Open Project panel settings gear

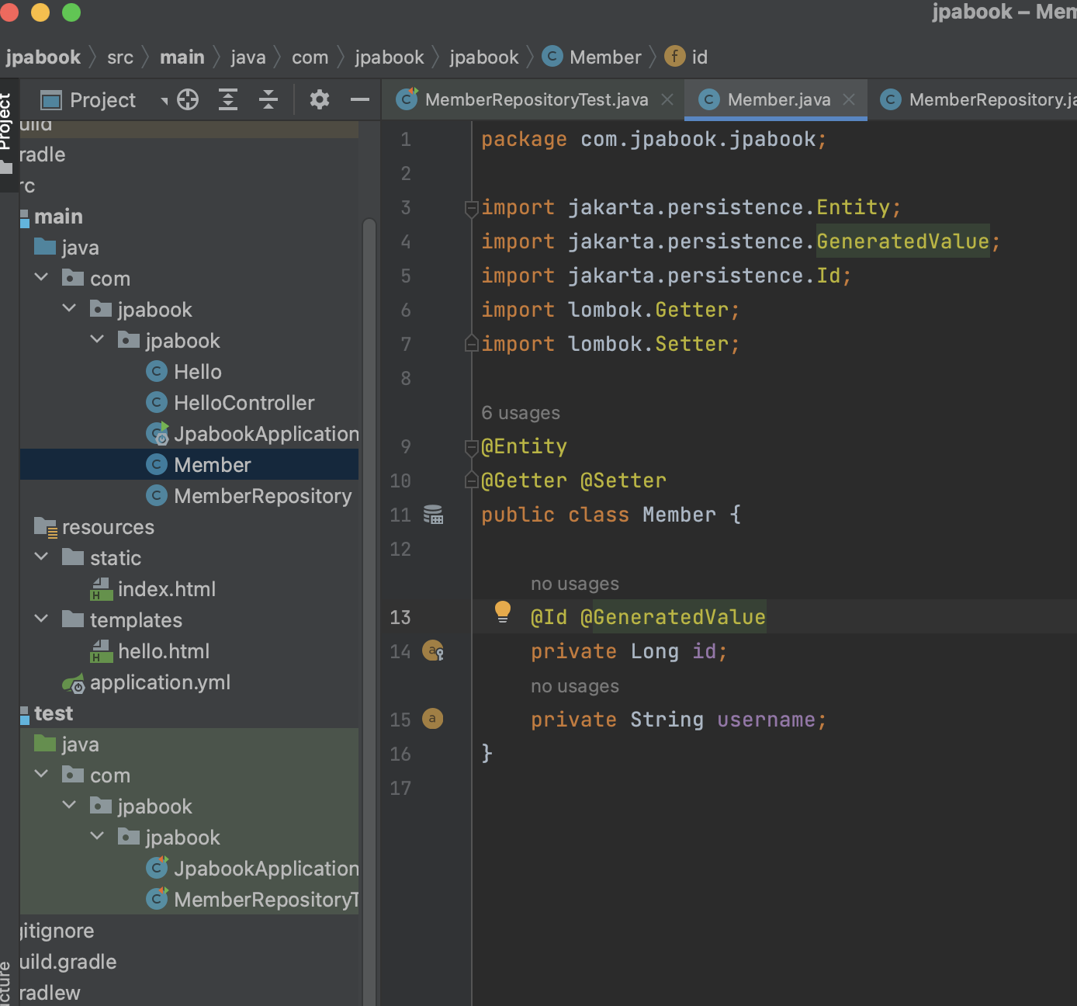pos(320,99)
